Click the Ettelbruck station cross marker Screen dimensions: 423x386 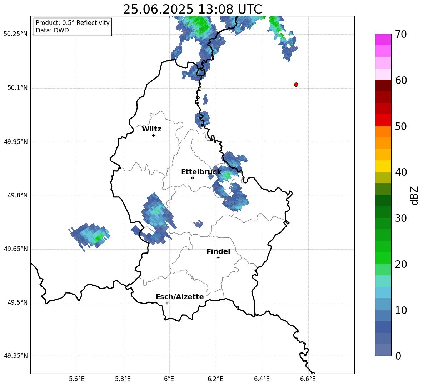193,178
